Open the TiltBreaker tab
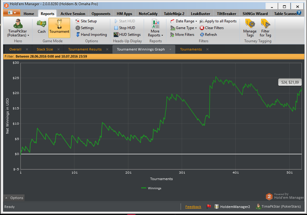Image resolution: width=307 pixels, height=215 pixels. point(226,14)
